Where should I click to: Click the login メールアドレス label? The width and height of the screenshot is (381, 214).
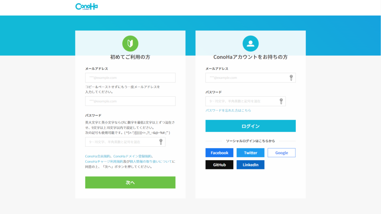tap(217, 69)
